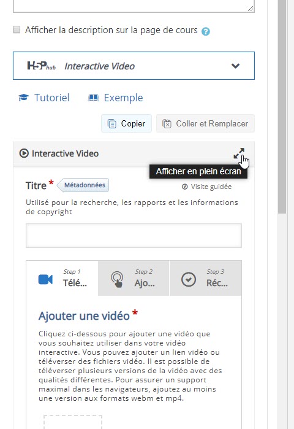Click the Copier button
The height and width of the screenshot is (429, 294).
pyautogui.click(x=126, y=123)
